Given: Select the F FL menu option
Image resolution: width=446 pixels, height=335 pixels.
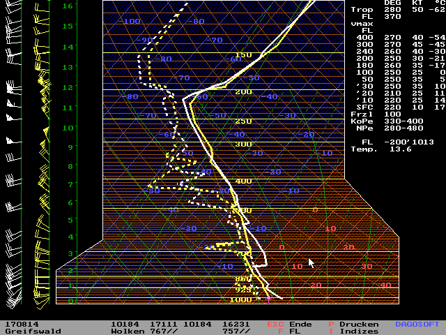Looking at the screenshot, I should 288,332.
